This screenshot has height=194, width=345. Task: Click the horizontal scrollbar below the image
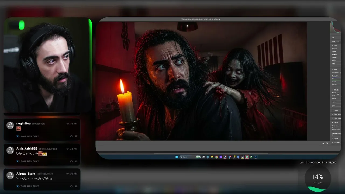(x=211, y=154)
